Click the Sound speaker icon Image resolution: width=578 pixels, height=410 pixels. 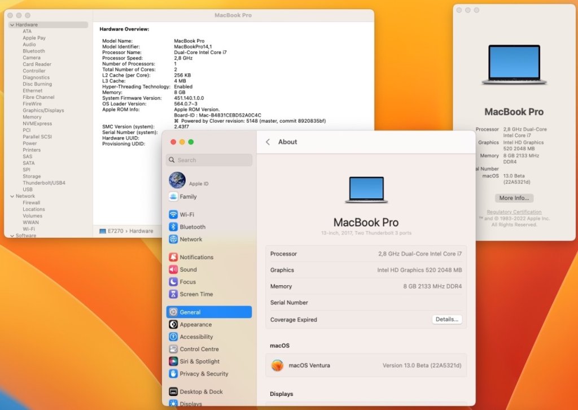[x=173, y=269]
